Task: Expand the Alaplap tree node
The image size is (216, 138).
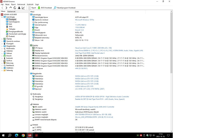Action: pos(2,39)
